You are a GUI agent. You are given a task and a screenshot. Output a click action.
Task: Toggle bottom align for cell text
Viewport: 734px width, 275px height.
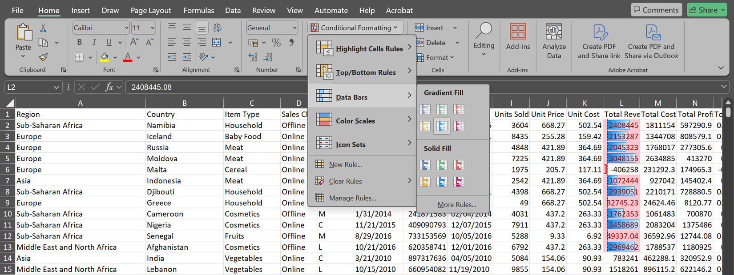(x=202, y=28)
